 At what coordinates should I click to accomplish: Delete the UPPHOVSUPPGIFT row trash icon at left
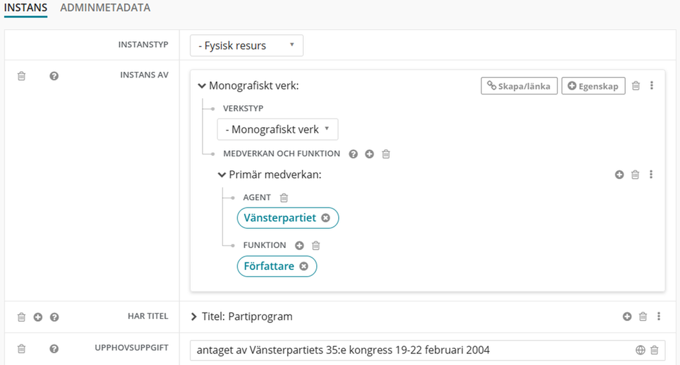pos(21,349)
